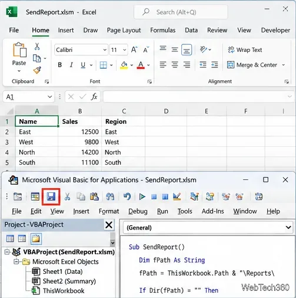
Task: Select Top Align in Excel ribbon
Action: tap(163, 48)
